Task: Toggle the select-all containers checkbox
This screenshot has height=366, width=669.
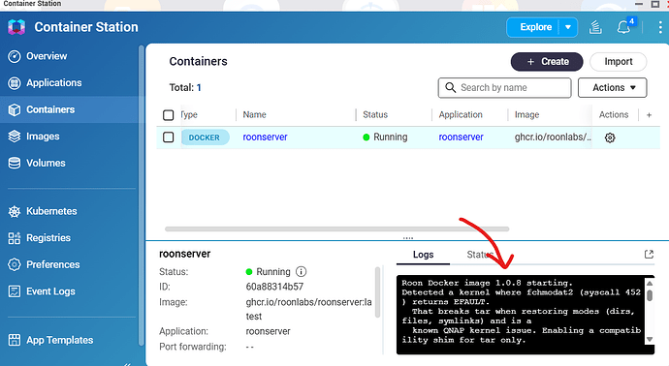Action: point(168,115)
